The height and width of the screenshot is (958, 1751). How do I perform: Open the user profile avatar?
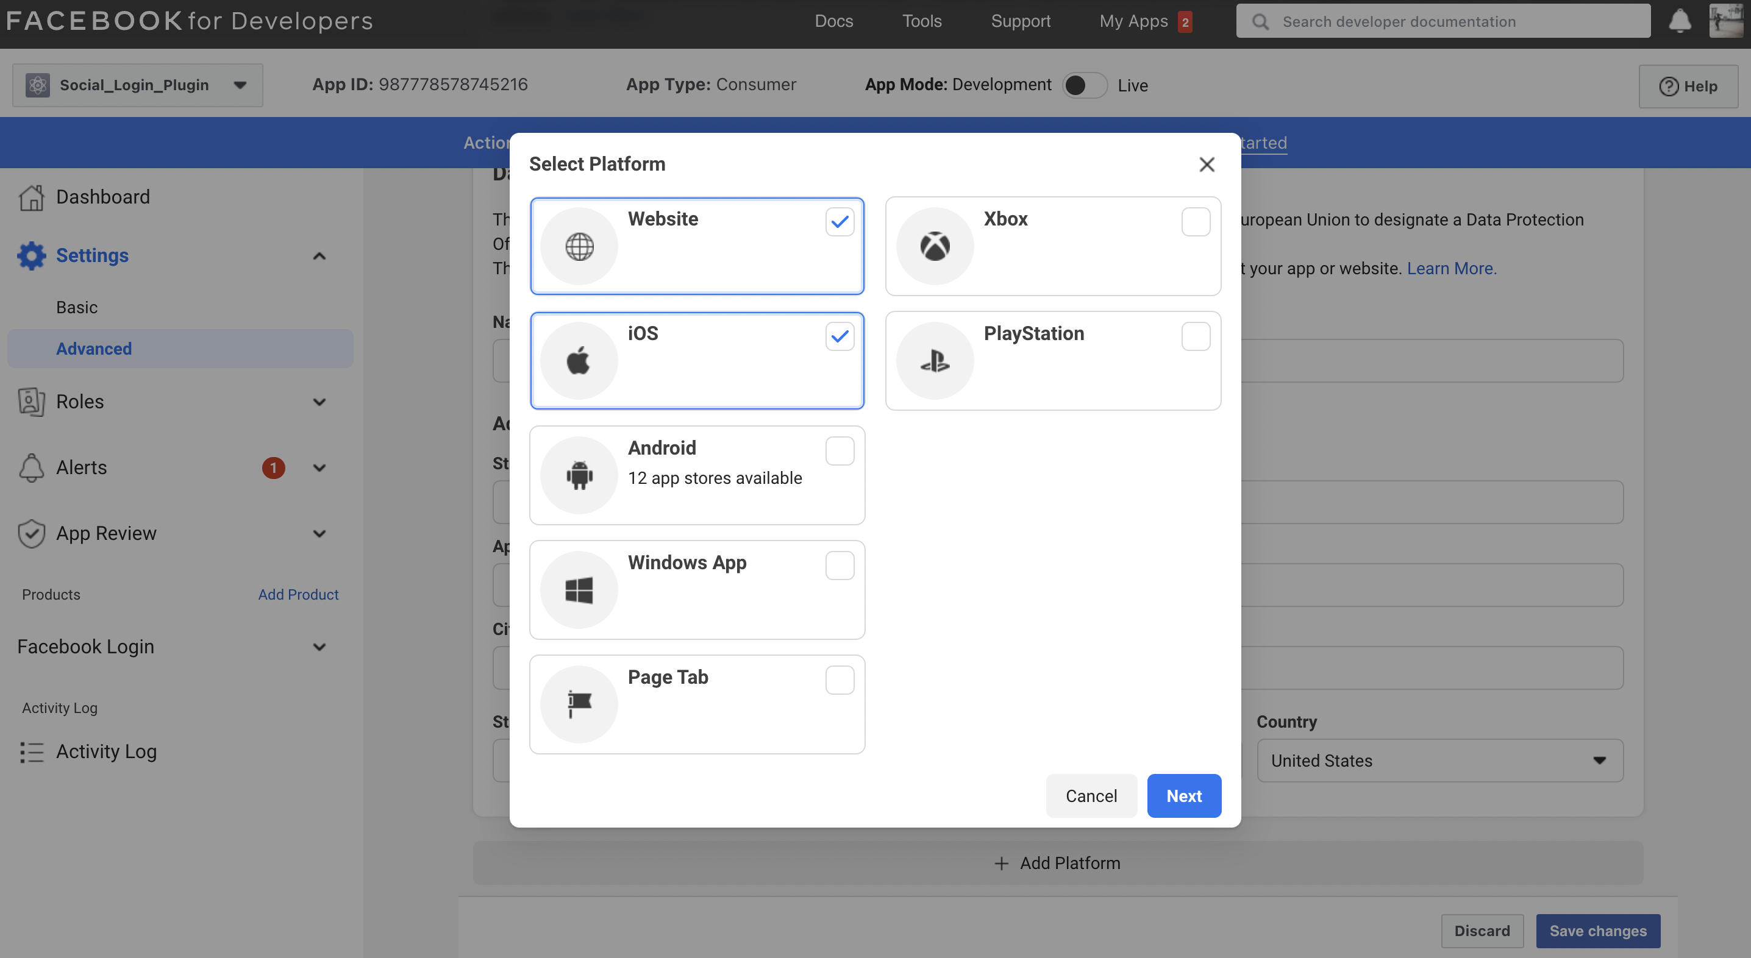pyautogui.click(x=1726, y=21)
